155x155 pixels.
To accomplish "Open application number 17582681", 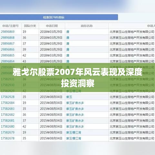I will 8,120.
